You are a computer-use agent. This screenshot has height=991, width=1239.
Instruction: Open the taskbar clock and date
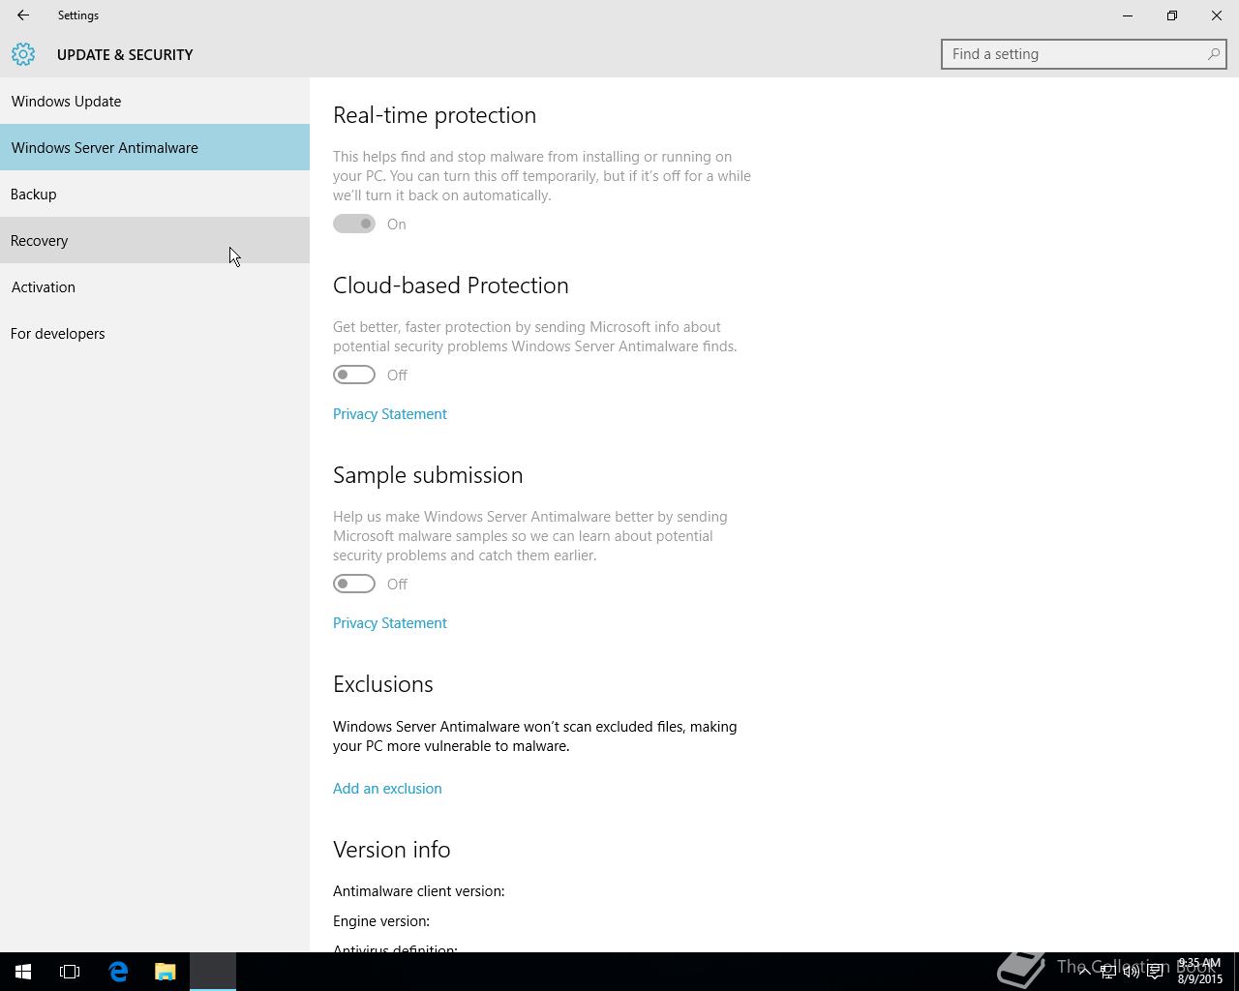click(1199, 972)
